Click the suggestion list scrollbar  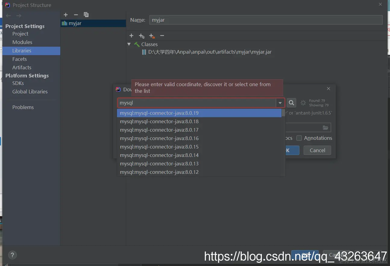[x=283, y=113]
